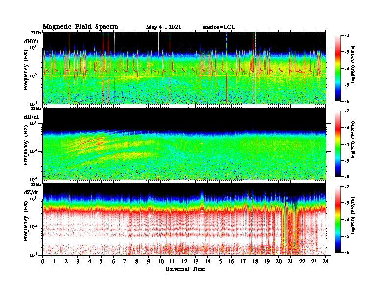Select the date text "May 4, 2021"
The width and height of the screenshot is (388, 300).
164,27
